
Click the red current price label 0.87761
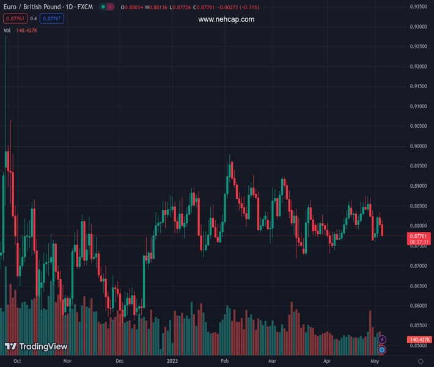click(419, 235)
